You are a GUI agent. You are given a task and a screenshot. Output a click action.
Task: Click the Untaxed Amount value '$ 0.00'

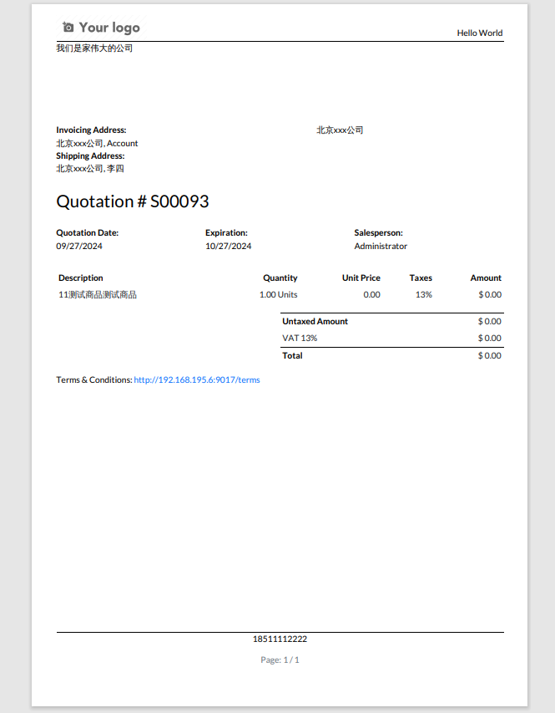(x=490, y=322)
